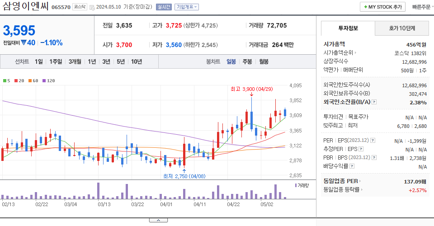Select the 월봉 candlestick chart
This screenshot has width=434, height=226.
[264, 61]
